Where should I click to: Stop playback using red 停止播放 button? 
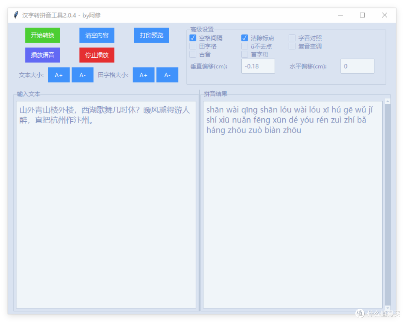97,55
